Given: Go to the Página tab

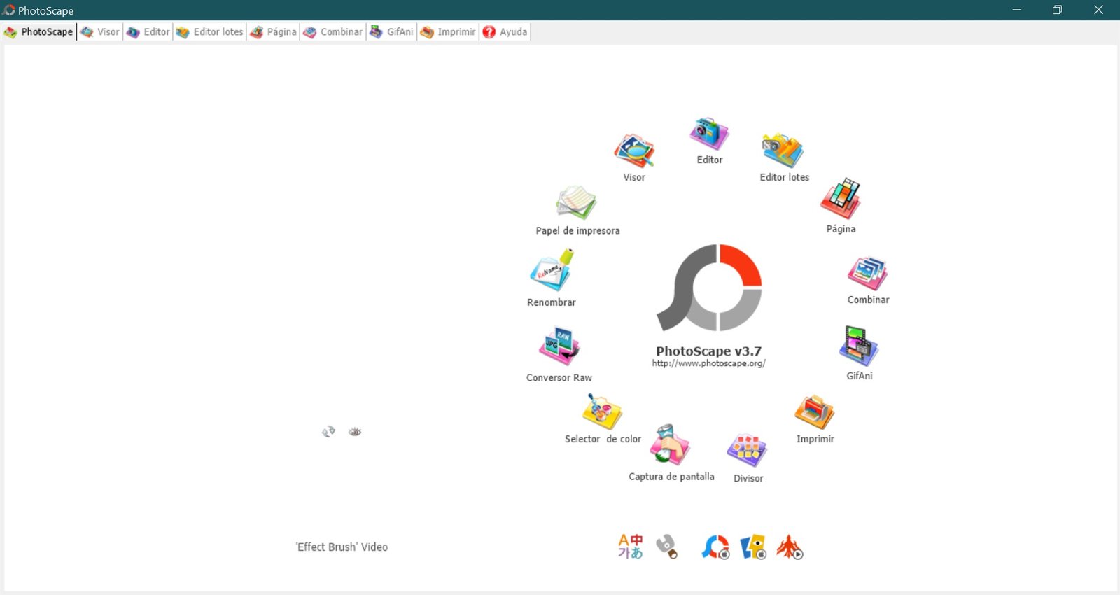Looking at the screenshot, I should point(274,32).
